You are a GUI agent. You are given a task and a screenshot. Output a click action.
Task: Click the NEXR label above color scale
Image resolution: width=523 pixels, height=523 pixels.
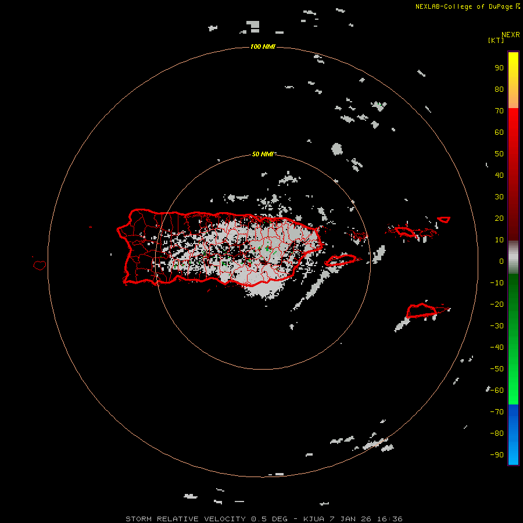pos(511,35)
